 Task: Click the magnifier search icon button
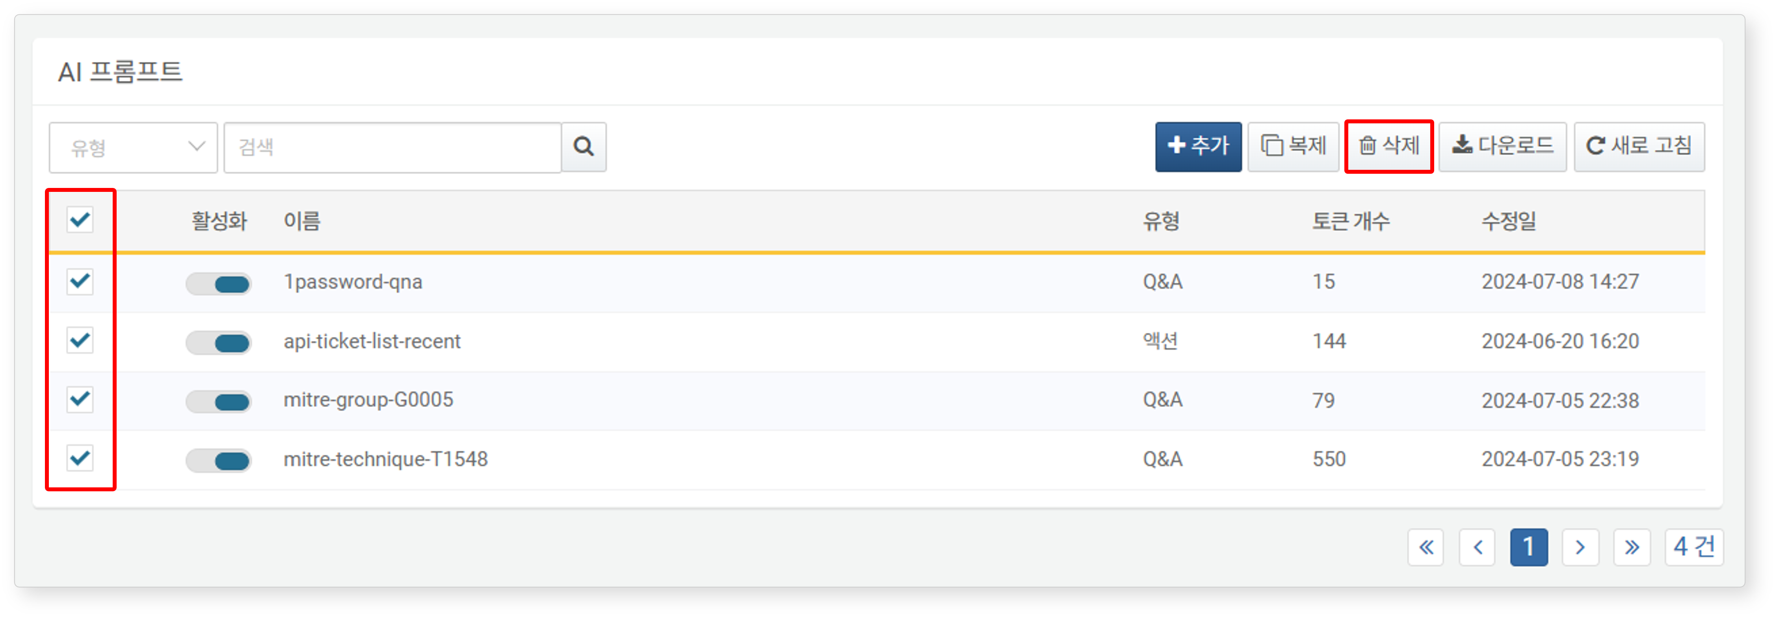pyautogui.click(x=583, y=147)
